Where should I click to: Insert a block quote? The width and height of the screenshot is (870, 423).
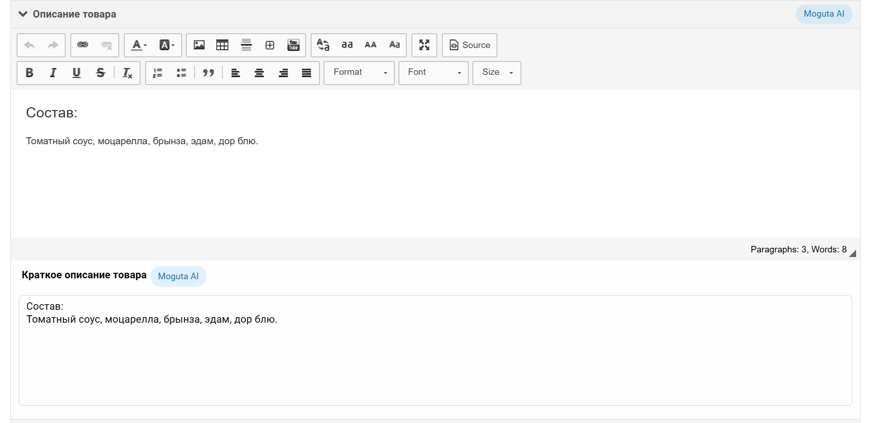click(x=208, y=73)
